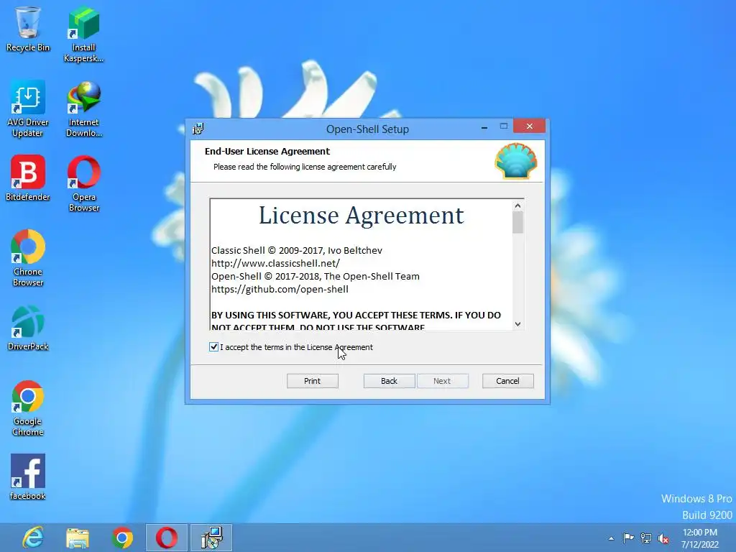Click the Print button
The height and width of the screenshot is (552, 736).
312,381
